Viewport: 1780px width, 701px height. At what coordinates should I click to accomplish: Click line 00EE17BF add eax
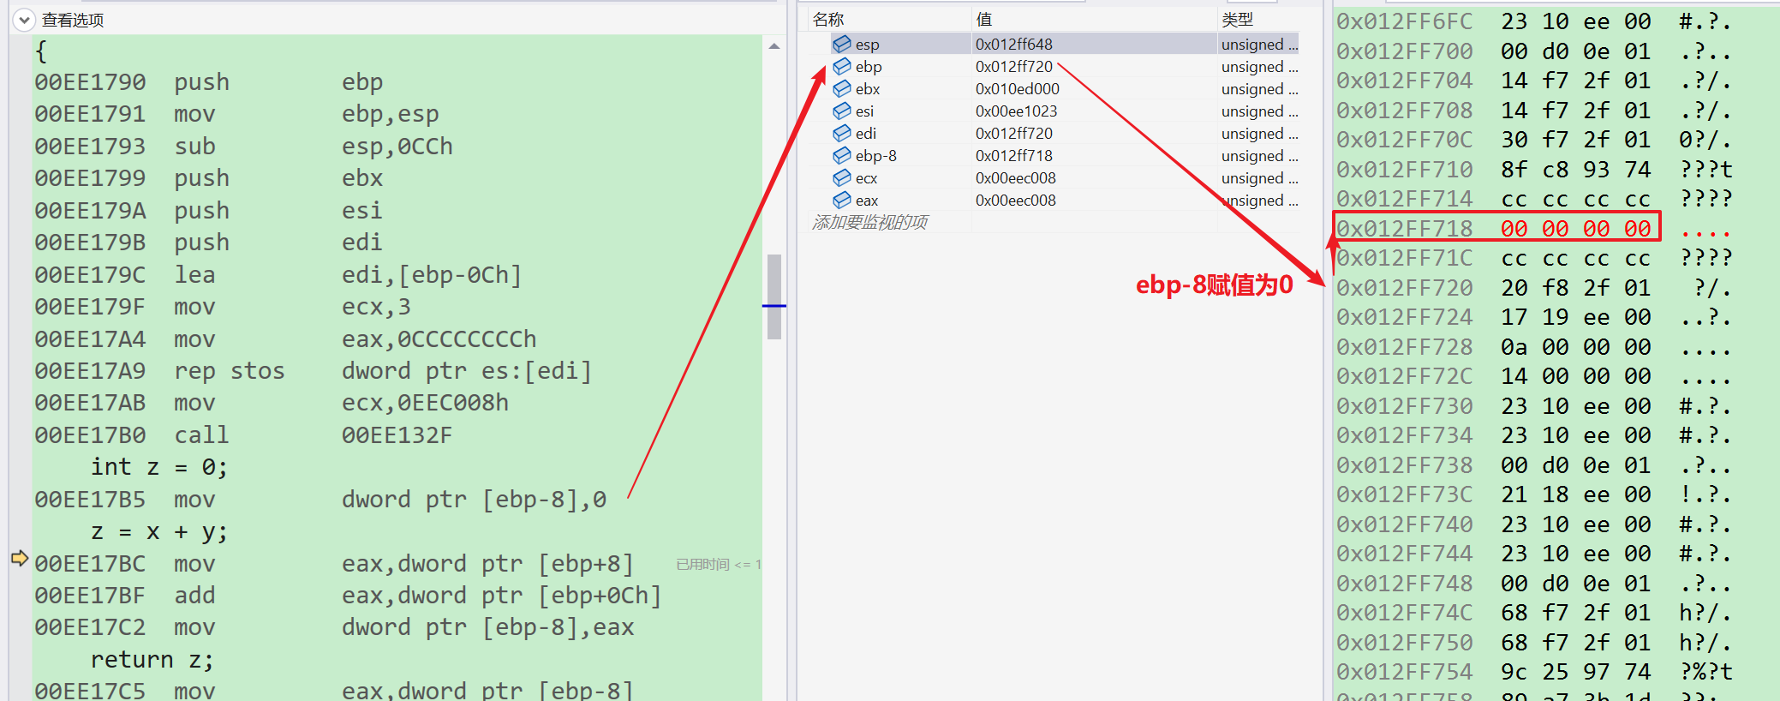348,596
